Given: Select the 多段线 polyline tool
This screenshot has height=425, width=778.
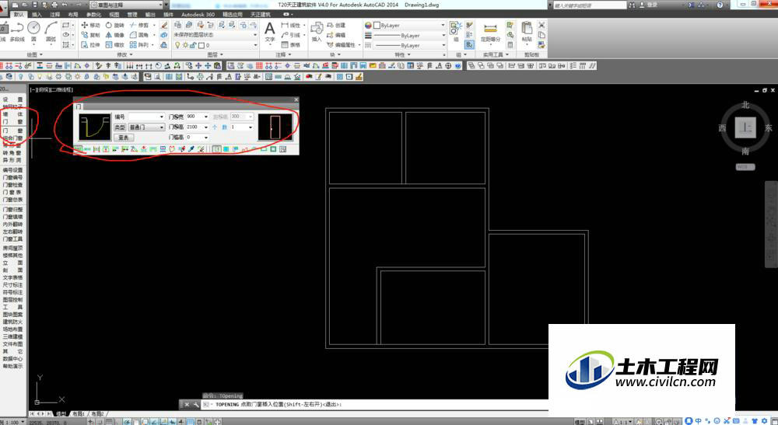Looking at the screenshot, I should tap(17, 32).
